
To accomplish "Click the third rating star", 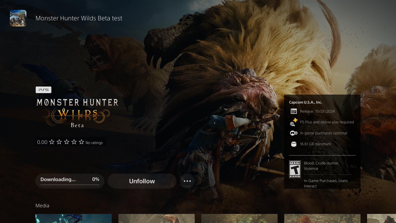I will pyautogui.click(x=66, y=142).
